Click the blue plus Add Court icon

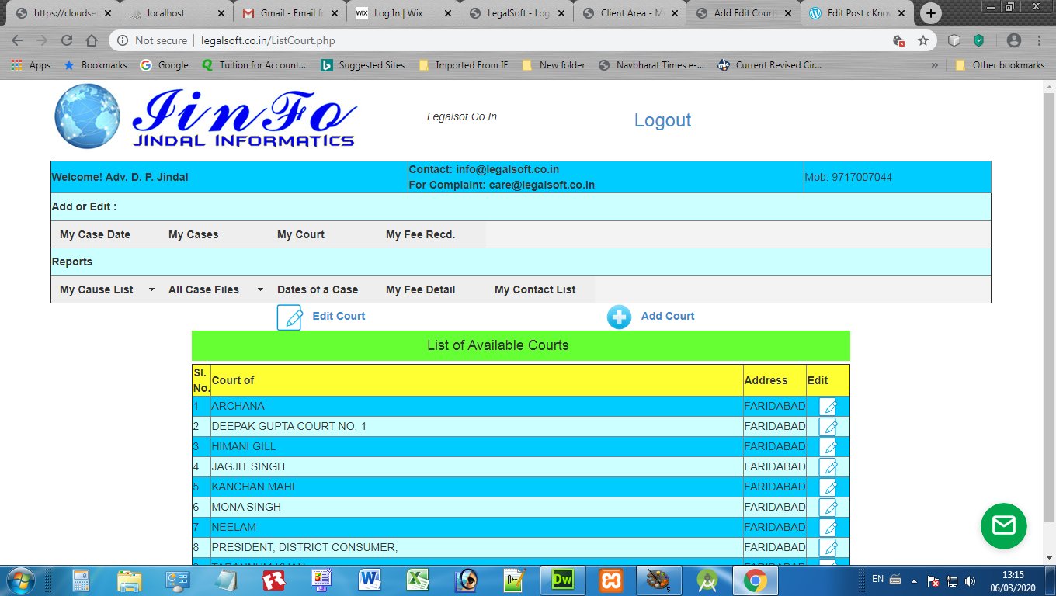tap(619, 317)
